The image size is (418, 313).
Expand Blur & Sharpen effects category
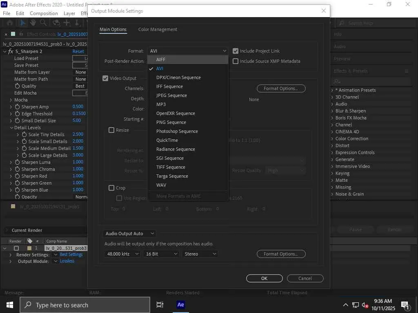[332, 111]
